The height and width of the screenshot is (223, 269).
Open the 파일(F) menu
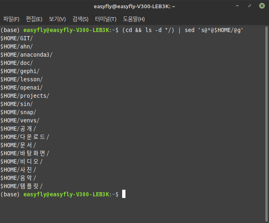pyautogui.click(x=12, y=19)
